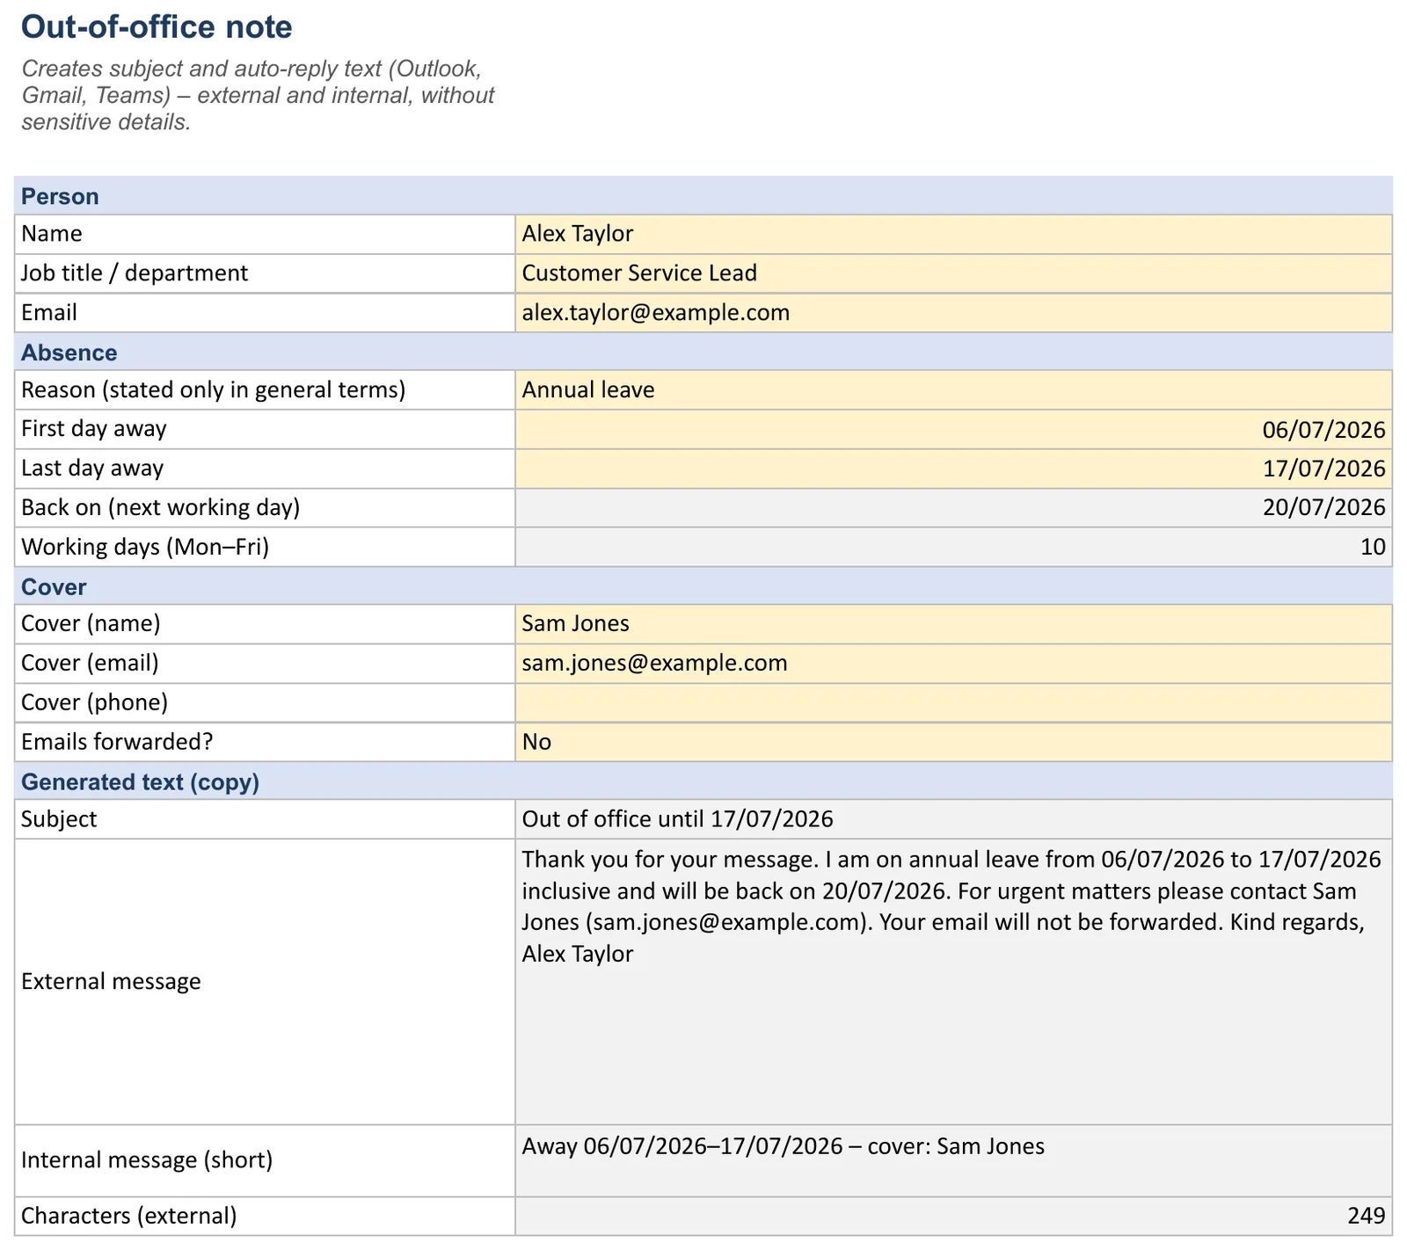1407x1250 pixels.
Task: Click the Subject text Out of office until 17/07/2026
Action: tap(677, 819)
